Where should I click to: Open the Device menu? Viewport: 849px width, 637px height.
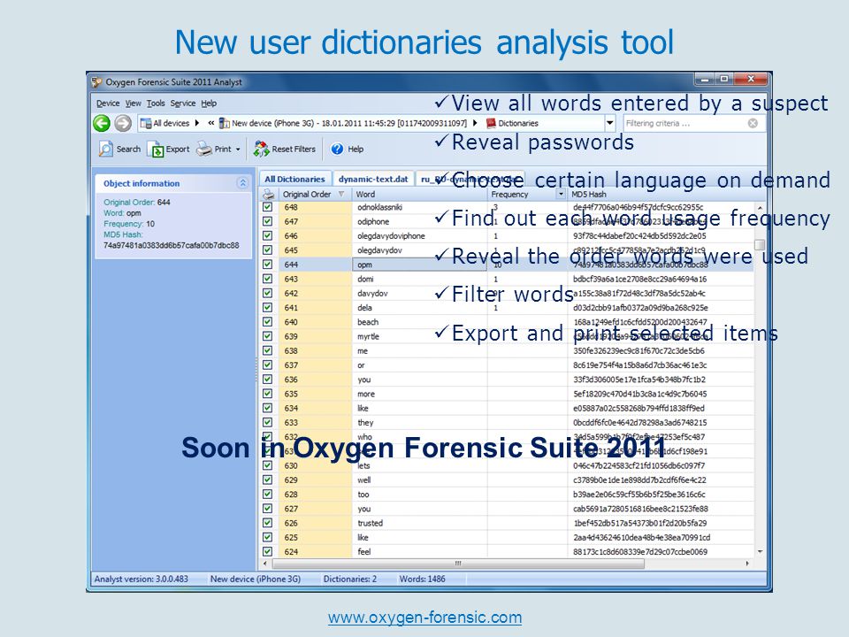tap(108, 104)
